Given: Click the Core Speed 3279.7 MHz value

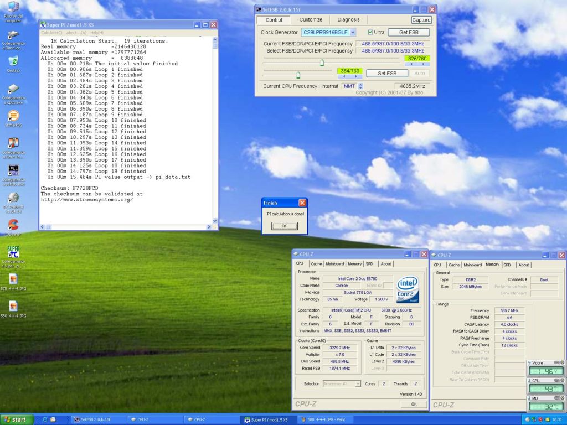Looking at the screenshot, I should pyautogui.click(x=339, y=348).
